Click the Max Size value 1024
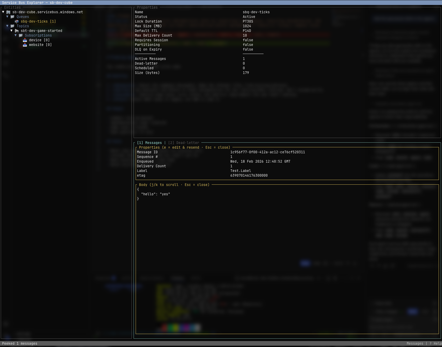This screenshot has width=442, height=347. (x=247, y=26)
